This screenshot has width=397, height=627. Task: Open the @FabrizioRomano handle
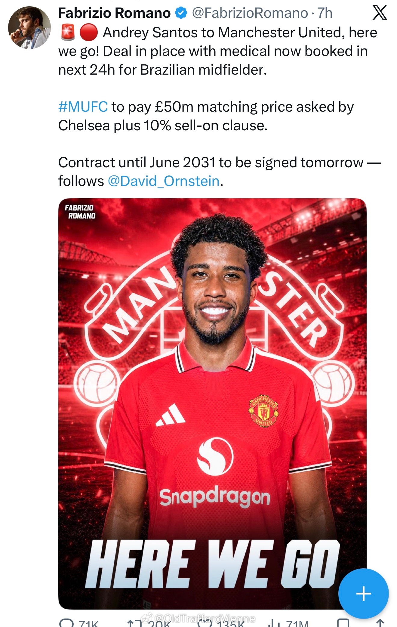(250, 13)
